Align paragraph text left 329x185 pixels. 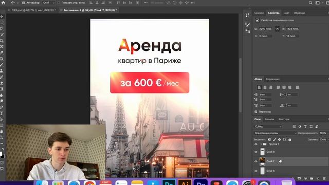259,87
